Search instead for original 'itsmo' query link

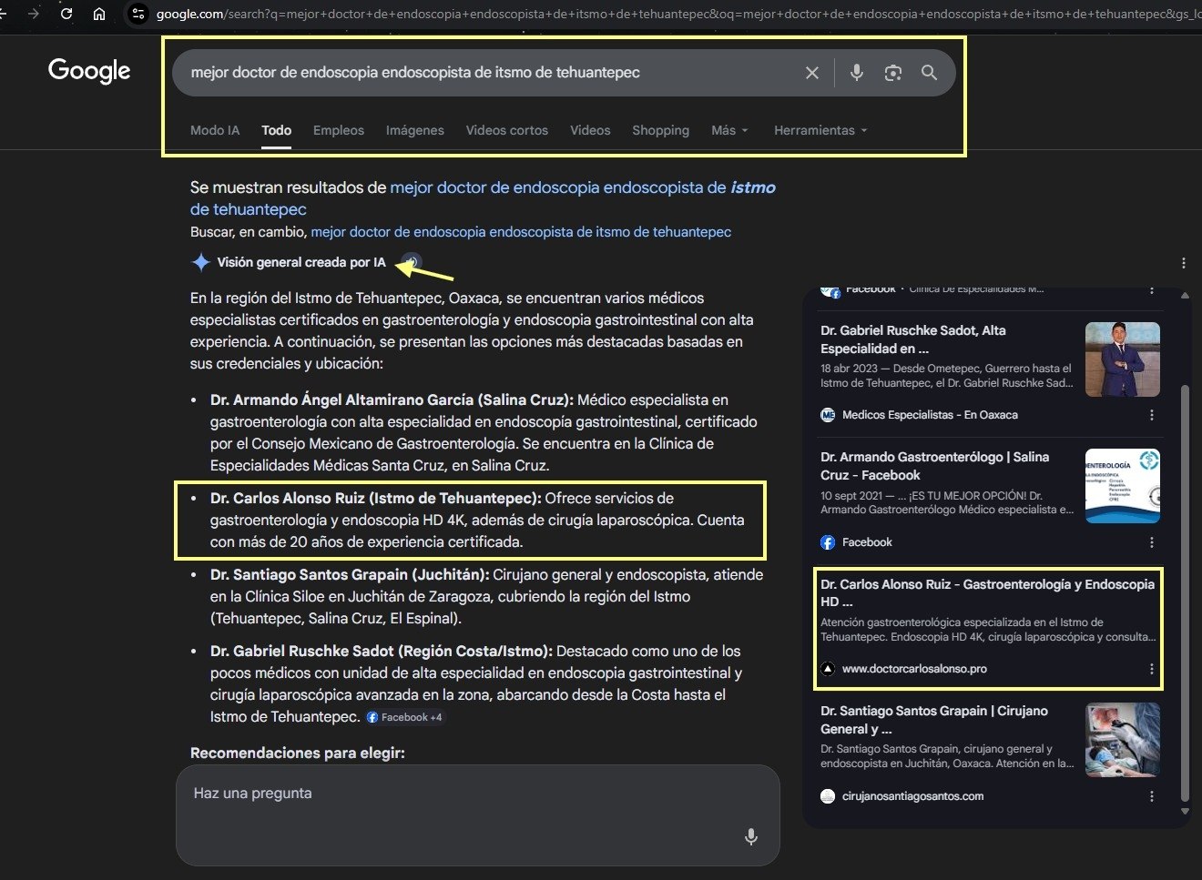tap(521, 232)
